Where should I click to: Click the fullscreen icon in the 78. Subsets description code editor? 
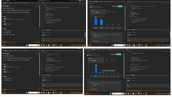pos(84,5)
